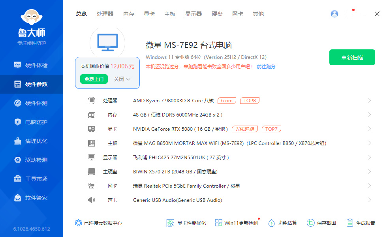
Task: Expand the 网卡 row chevron
Action: (x=370, y=186)
